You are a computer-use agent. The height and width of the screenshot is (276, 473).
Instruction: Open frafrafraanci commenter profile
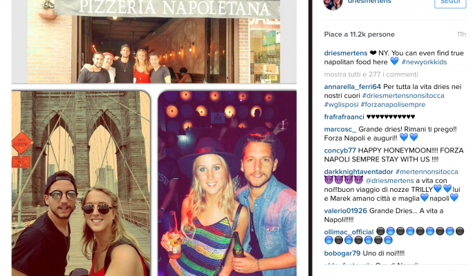coord(344,117)
